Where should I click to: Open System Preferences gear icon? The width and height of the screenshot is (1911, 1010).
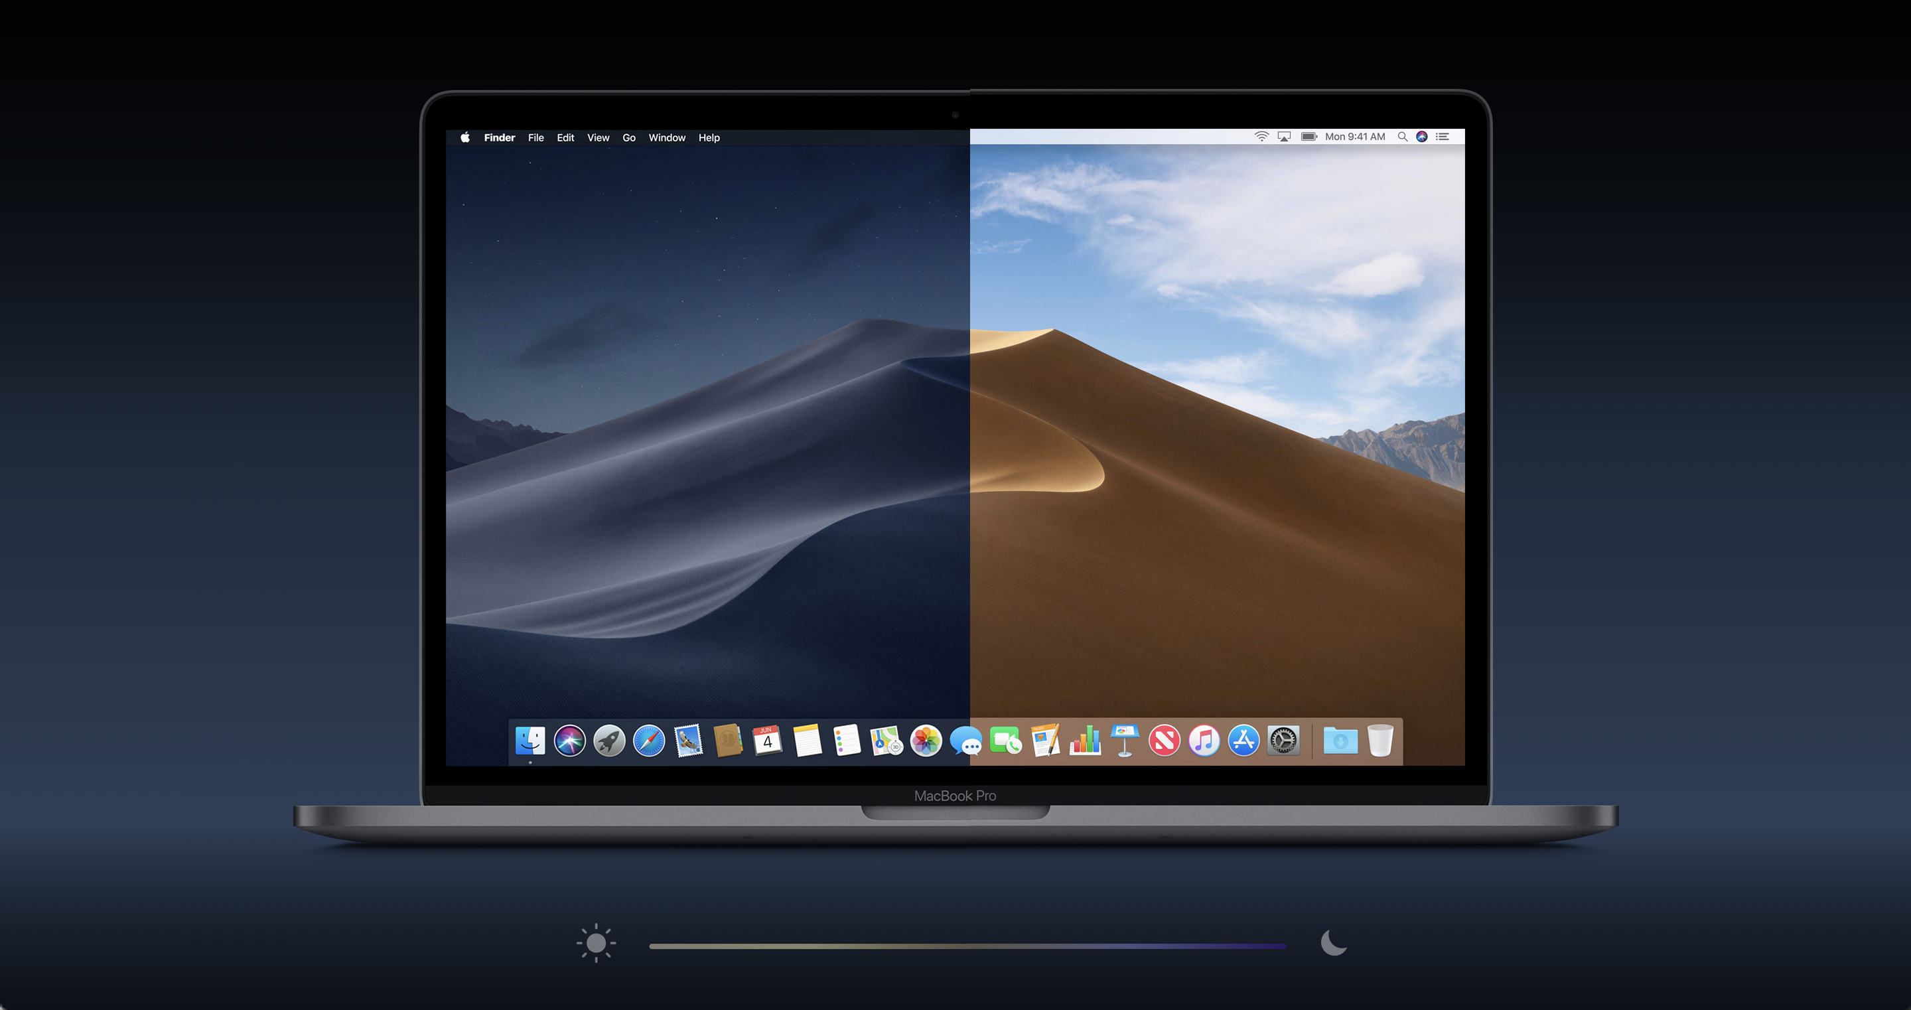click(x=1283, y=741)
